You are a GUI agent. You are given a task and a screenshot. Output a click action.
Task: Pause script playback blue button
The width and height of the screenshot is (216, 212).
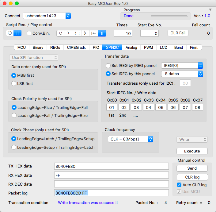point(102,33)
